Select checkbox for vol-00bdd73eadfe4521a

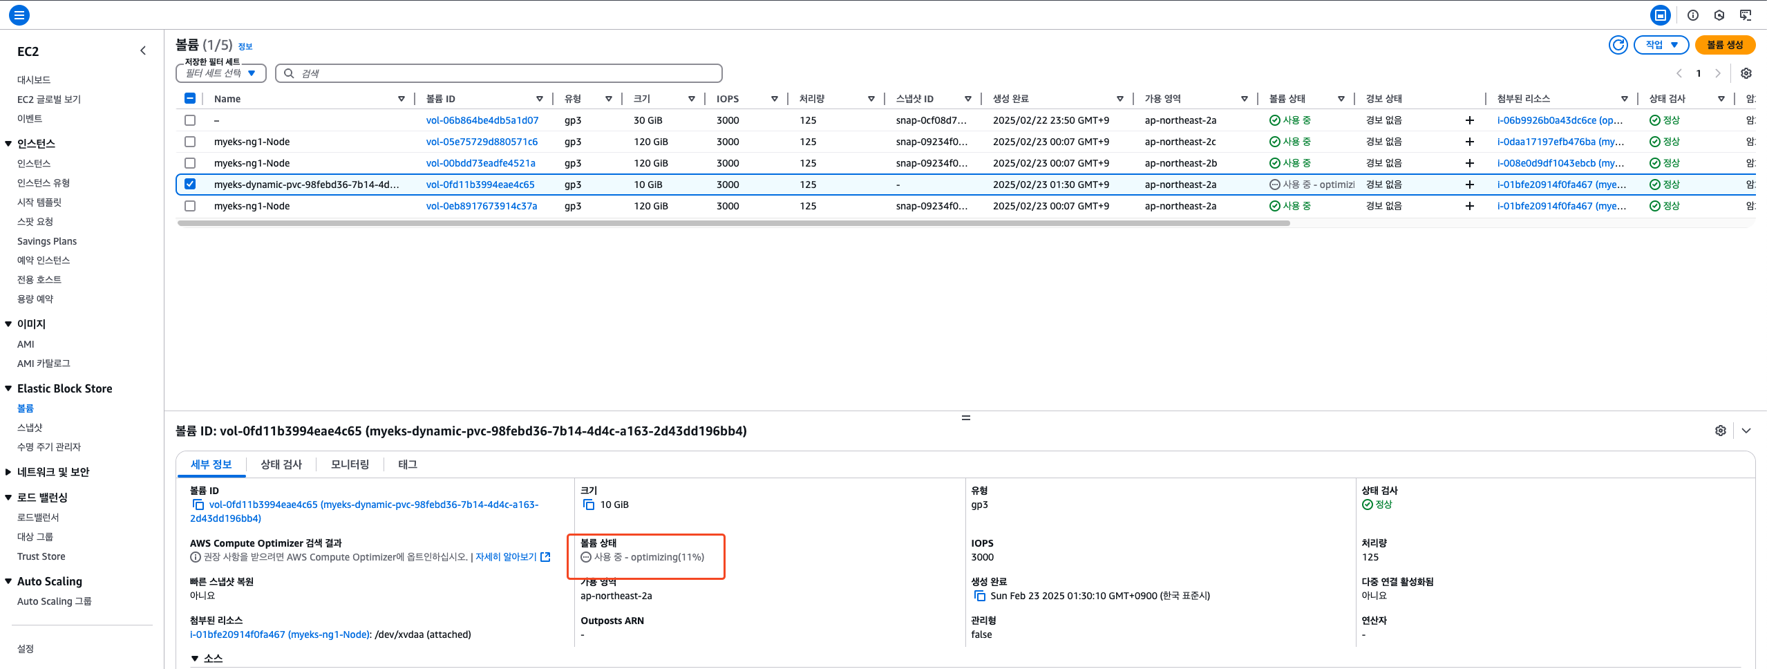pyautogui.click(x=190, y=163)
